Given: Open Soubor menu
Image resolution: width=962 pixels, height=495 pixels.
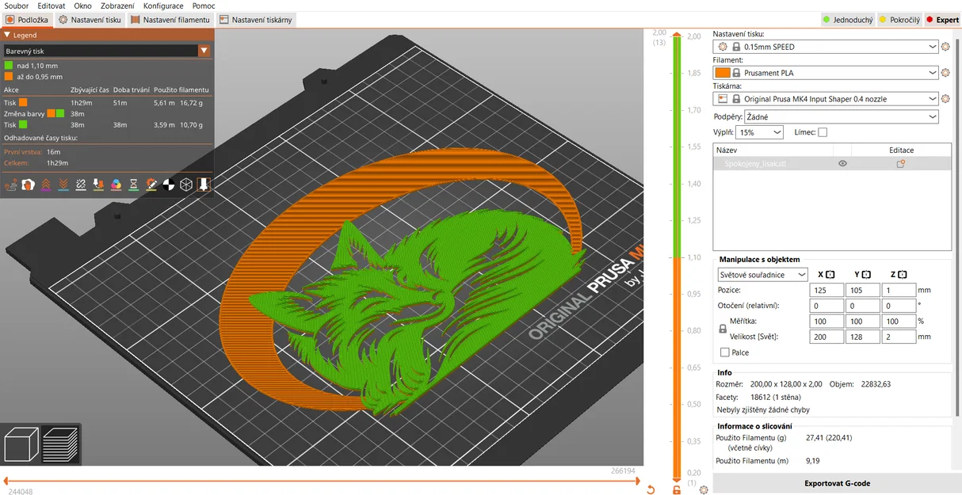Looking at the screenshot, I should tap(17, 6).
